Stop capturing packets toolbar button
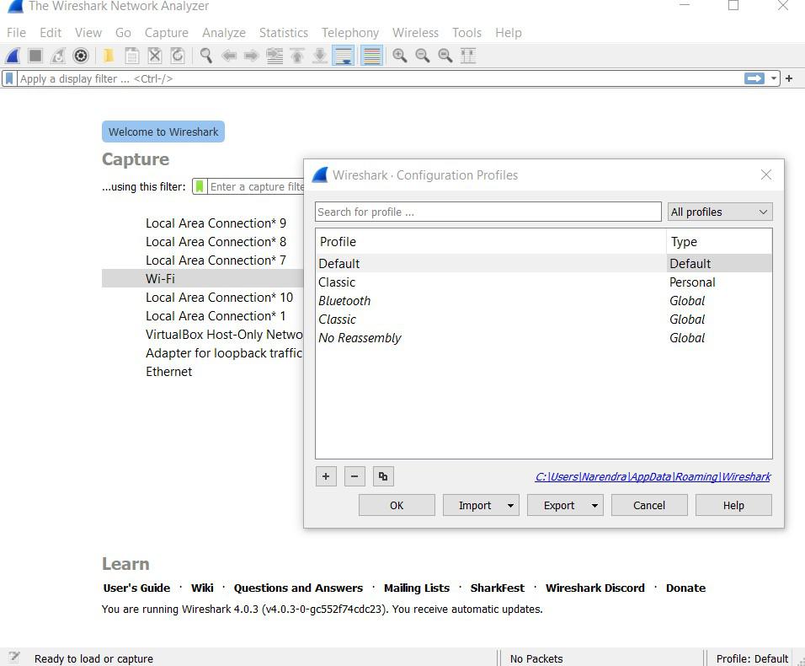The image size is (805, 666). pos(35,56)
